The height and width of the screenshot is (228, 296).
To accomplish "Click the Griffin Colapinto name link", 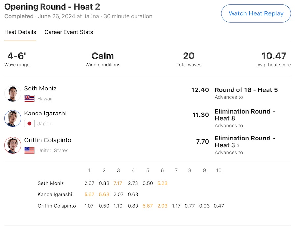I will (48, 140).
